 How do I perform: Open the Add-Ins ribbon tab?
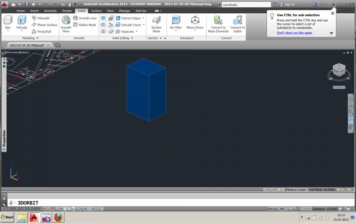141,11
